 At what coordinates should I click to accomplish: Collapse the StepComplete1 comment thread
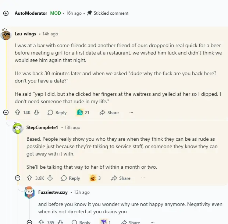pyautogui.click(x=18, y=178)
